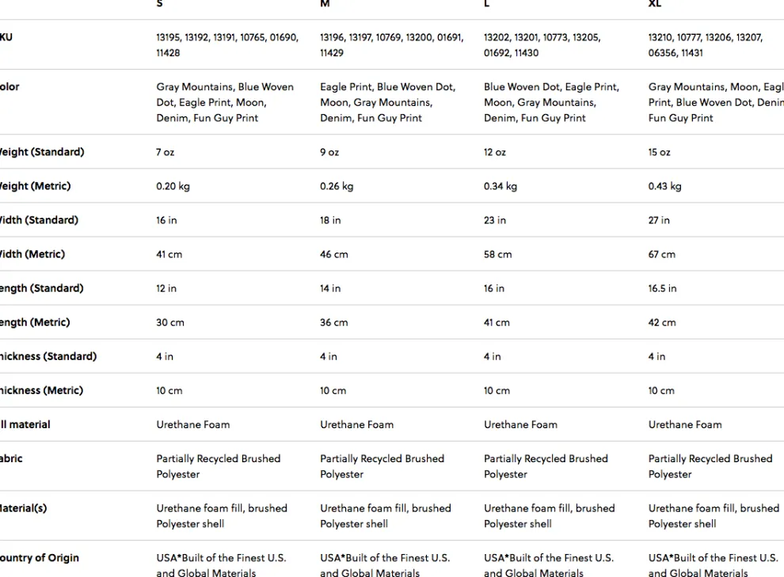784x577 pixels.
Task: Click the 30 cm length value
Action: pos(169,322)
